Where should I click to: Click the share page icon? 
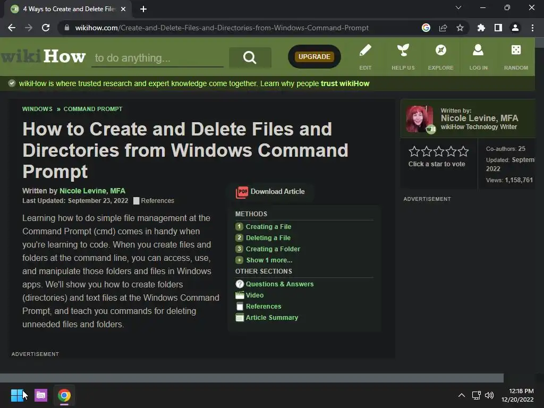443,28
